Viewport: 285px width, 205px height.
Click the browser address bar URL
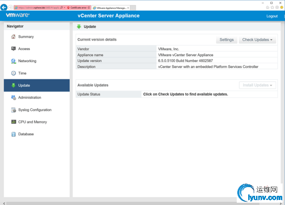pos(39,8)
